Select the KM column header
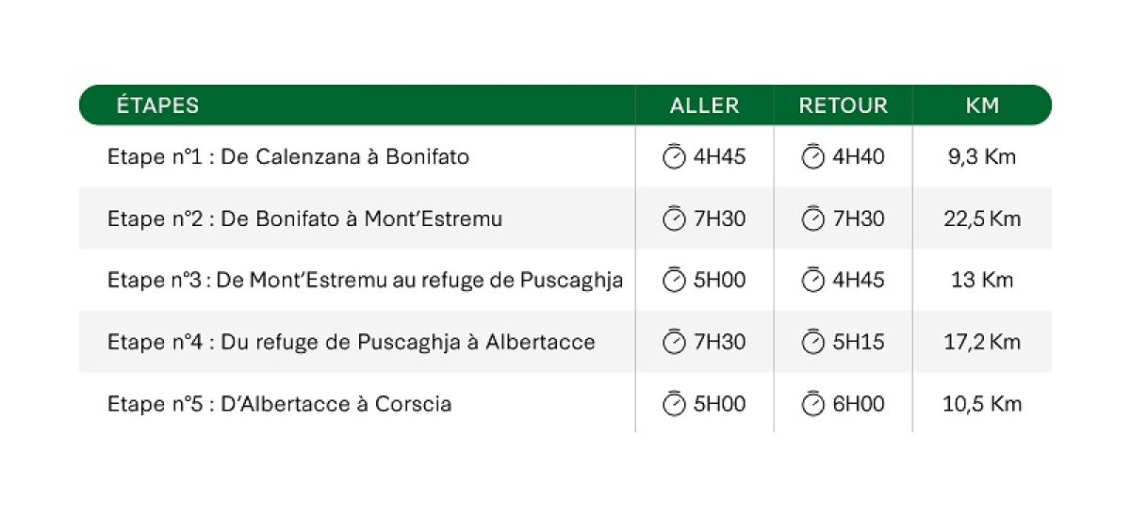Image resolution: width=1131 pixels, height=517 pixels. pyautogui.click(x=982, y=105)
